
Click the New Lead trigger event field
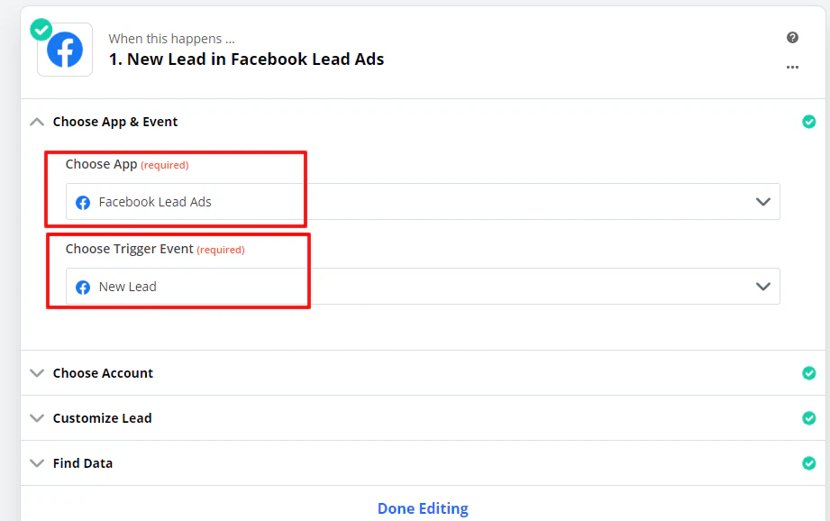tap(360, 287)
